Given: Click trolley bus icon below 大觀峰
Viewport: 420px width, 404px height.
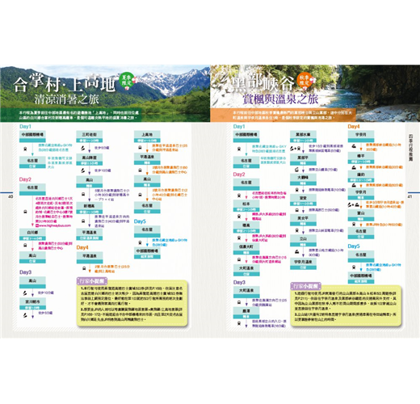Looking at the screenshot, I should [296, 190].
